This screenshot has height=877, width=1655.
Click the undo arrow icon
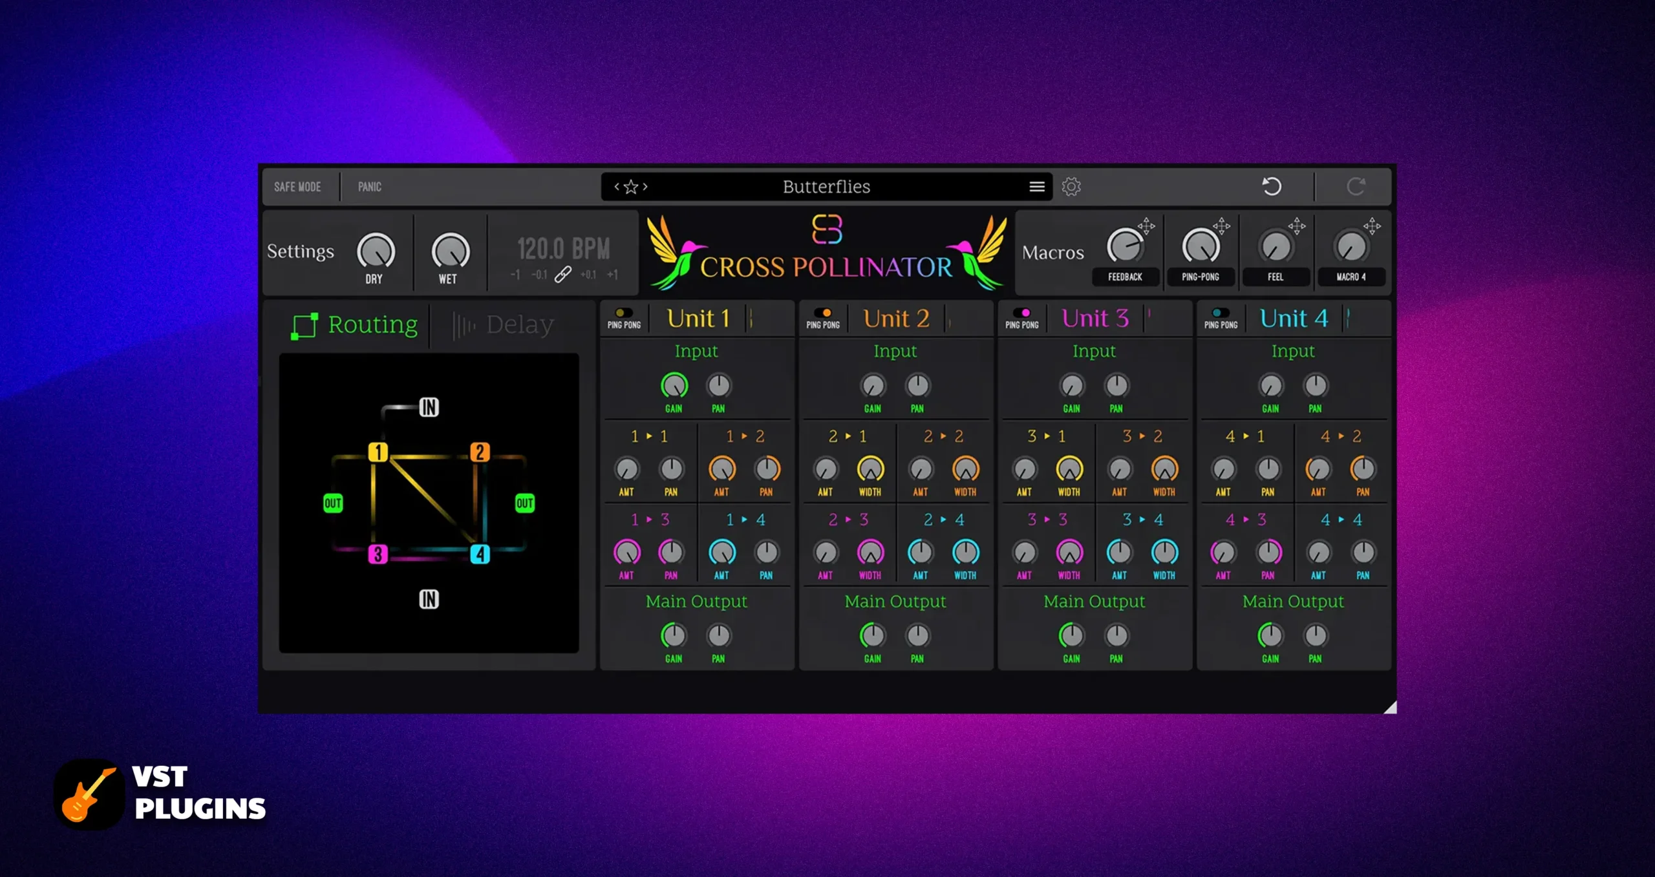(x=1272, y=187)
